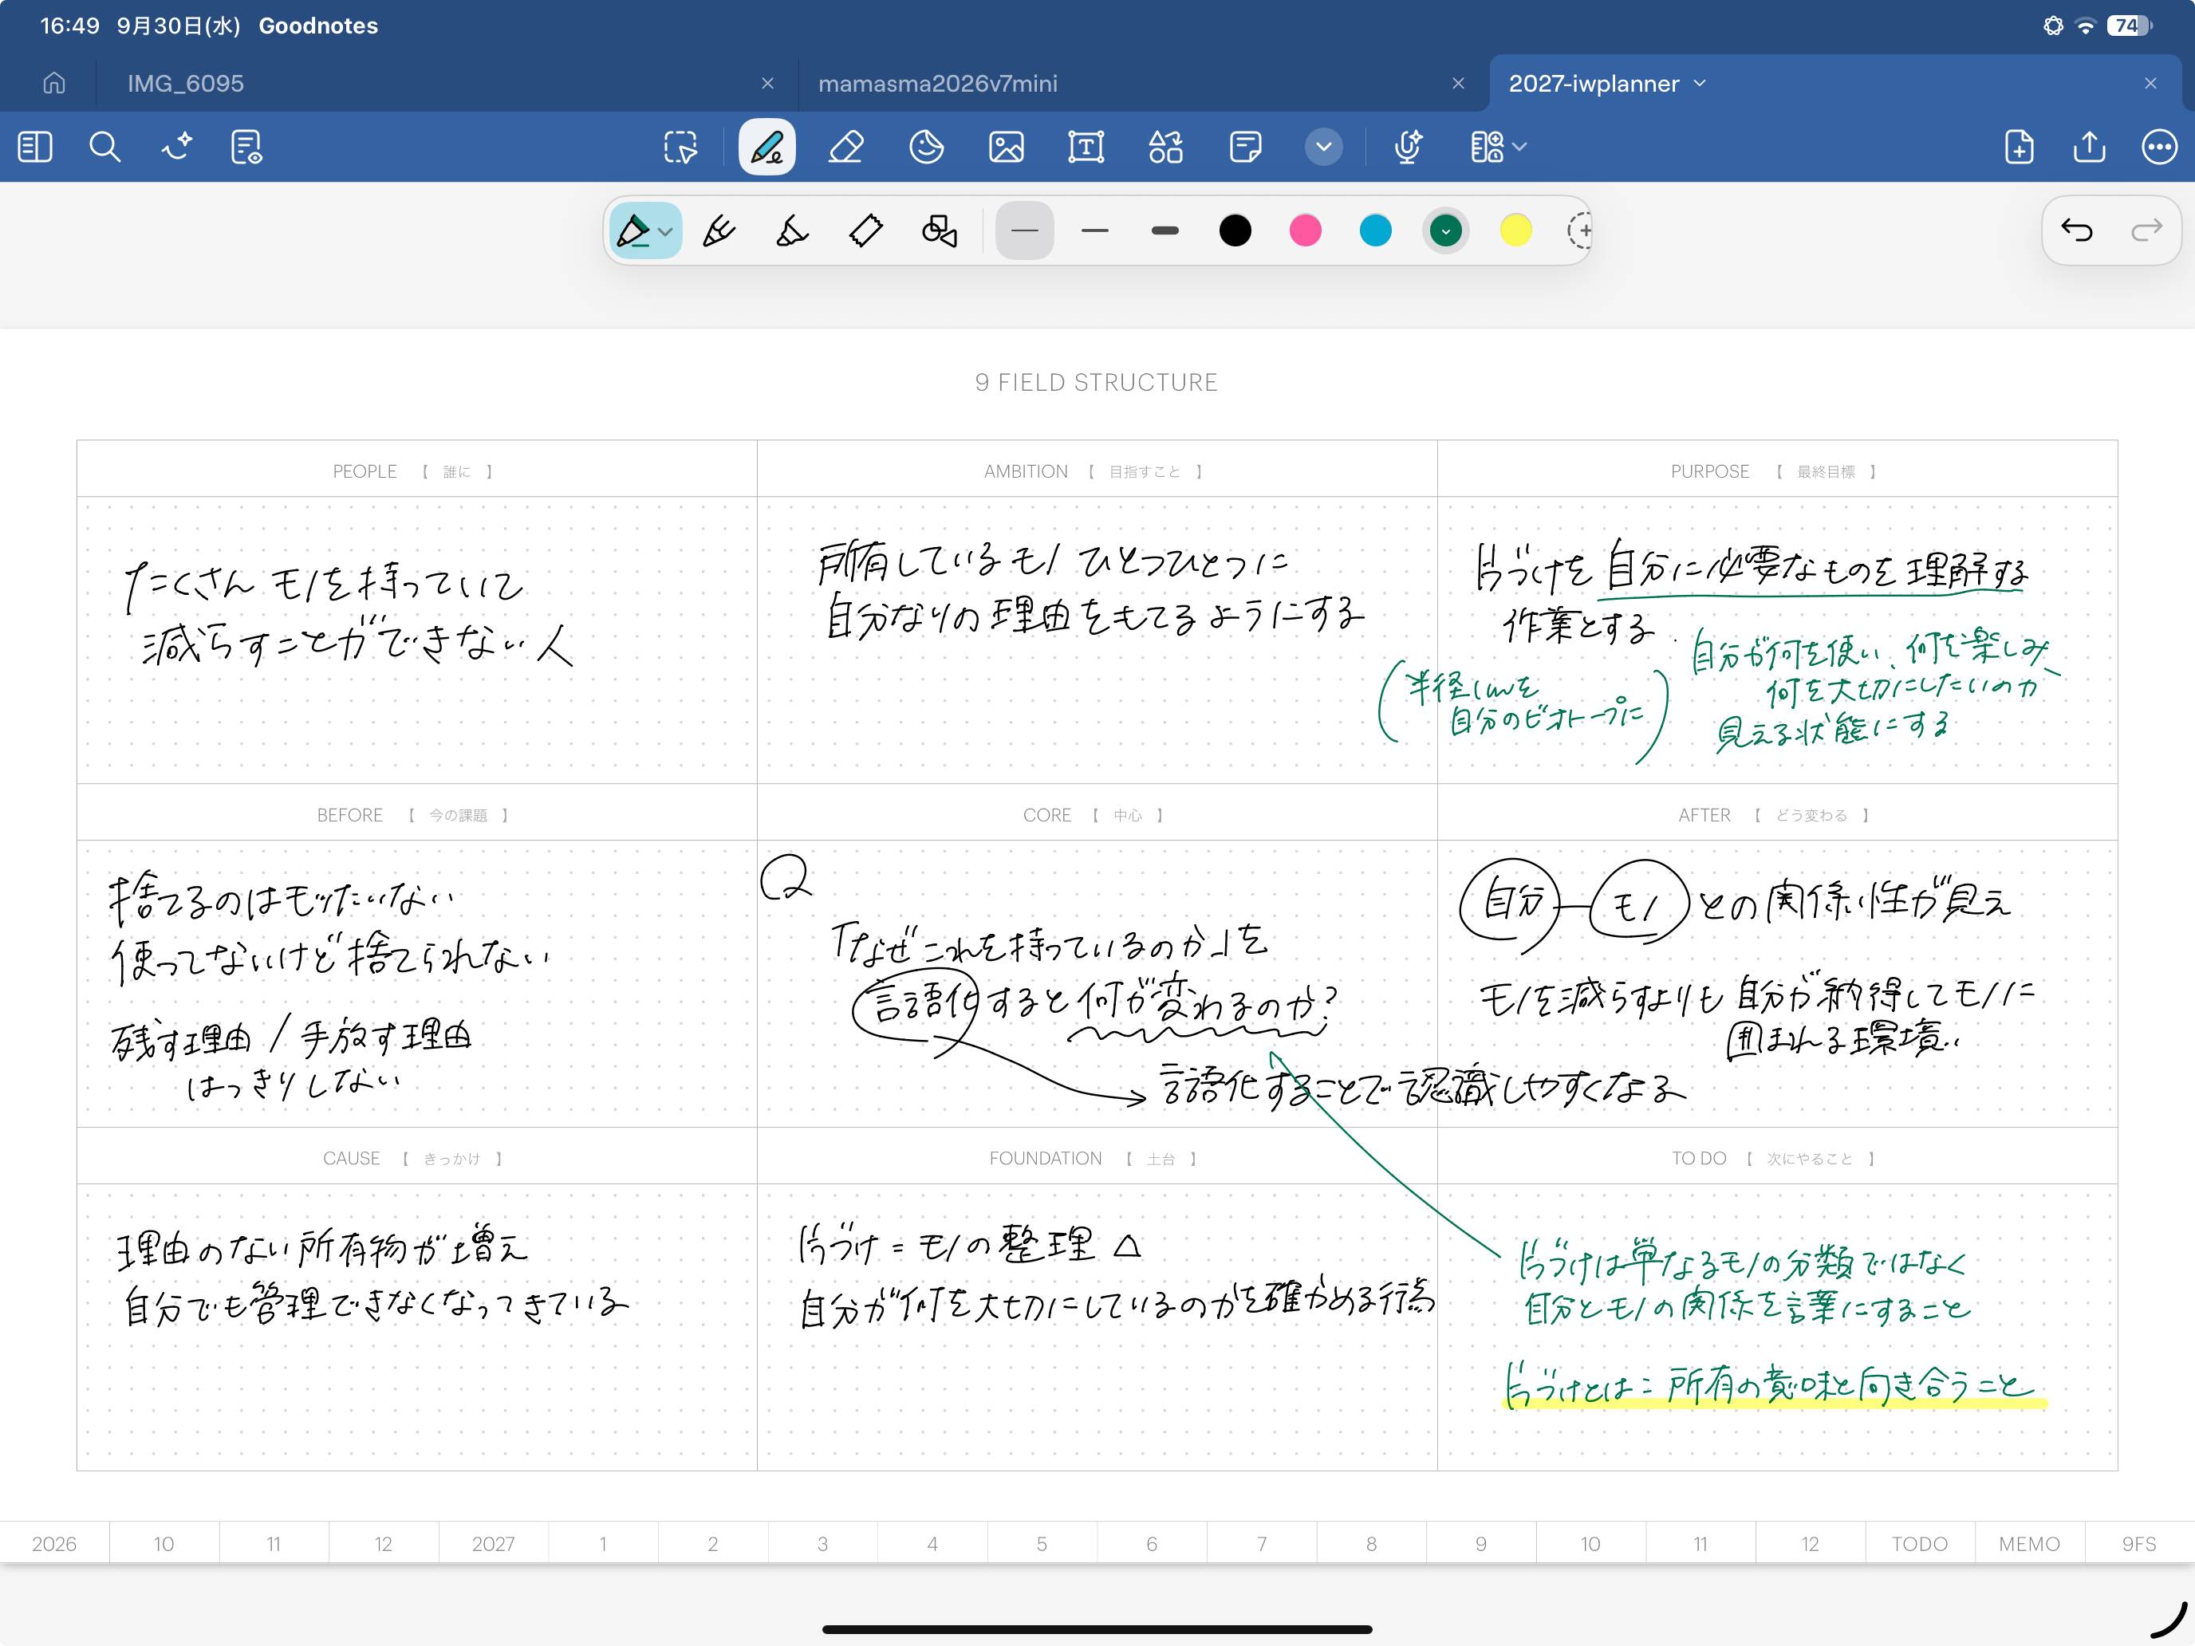Viewport: 2195px width, 1646px height.
Task: Open the search magnifier
Action: pos(105,147)
